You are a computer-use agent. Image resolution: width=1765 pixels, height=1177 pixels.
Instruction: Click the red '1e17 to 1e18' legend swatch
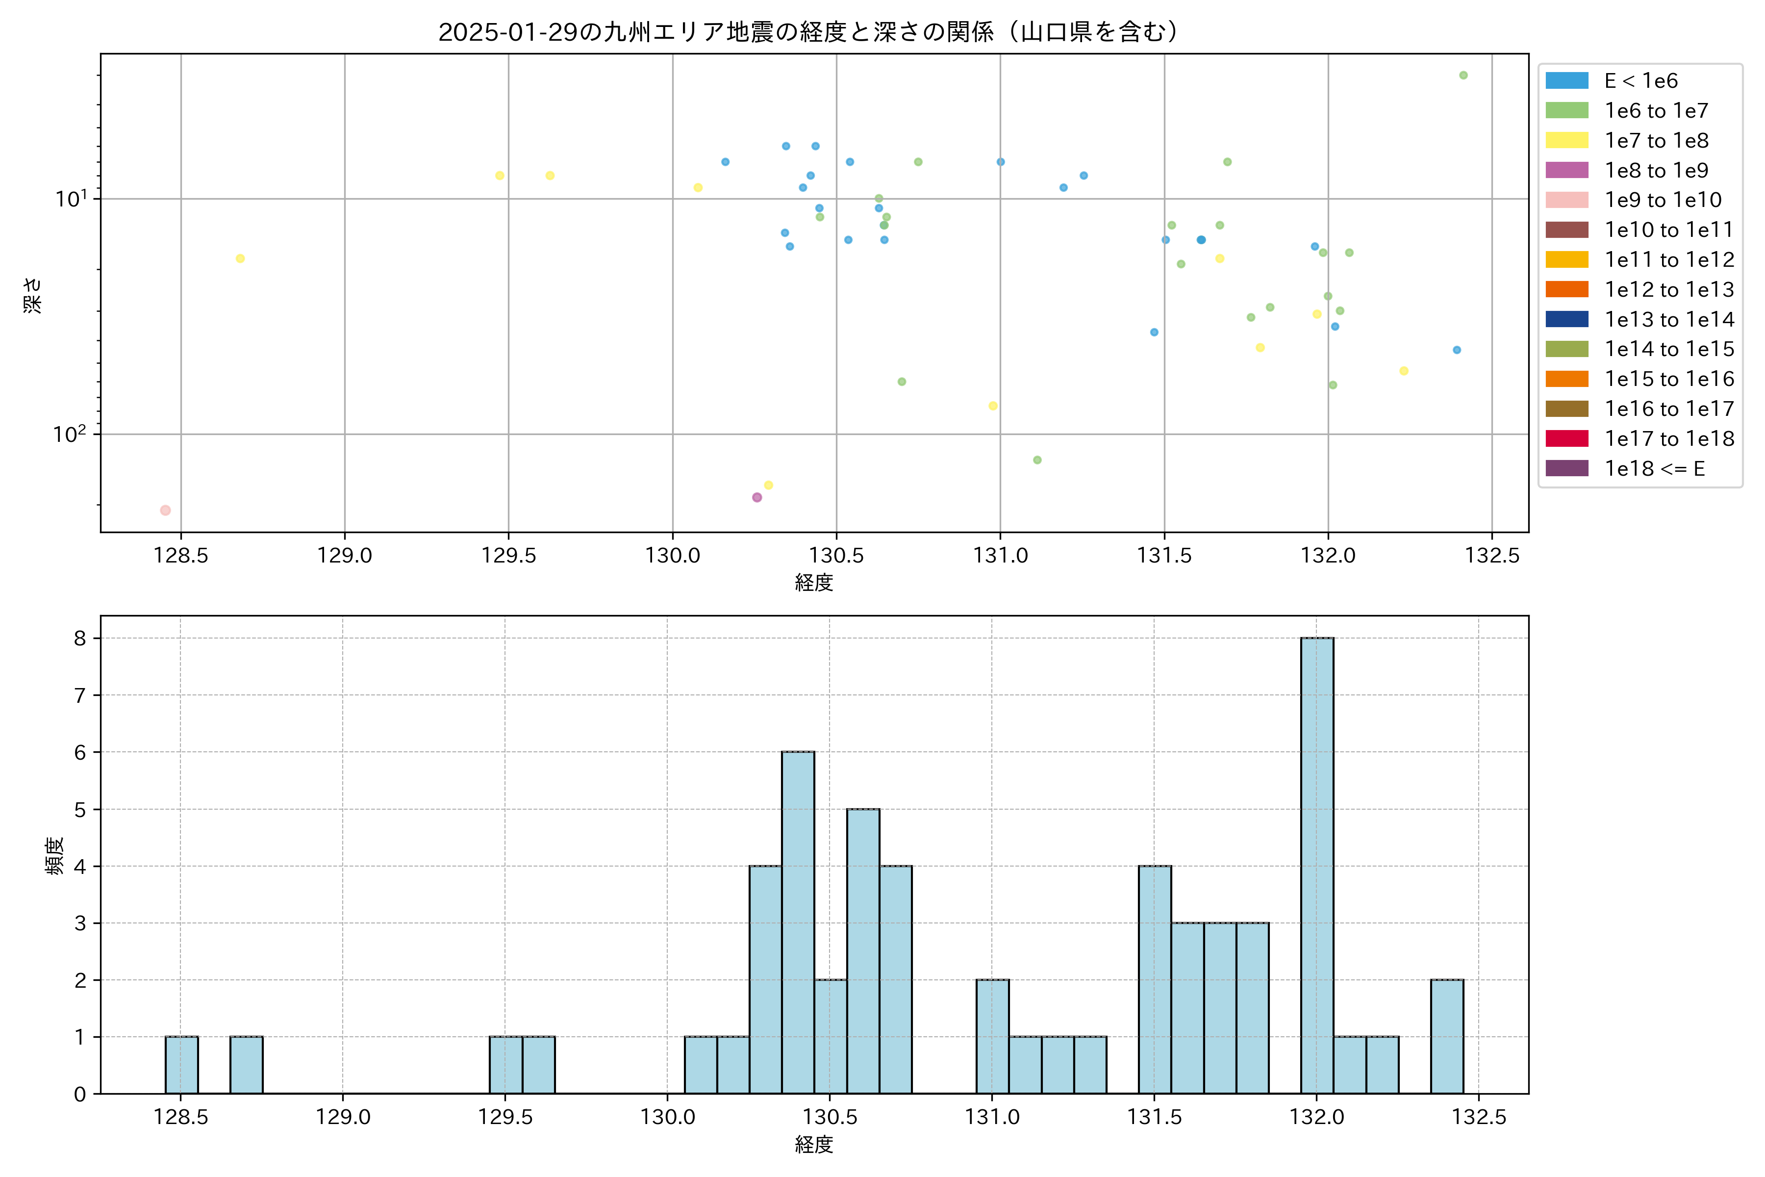(1567, 438)
